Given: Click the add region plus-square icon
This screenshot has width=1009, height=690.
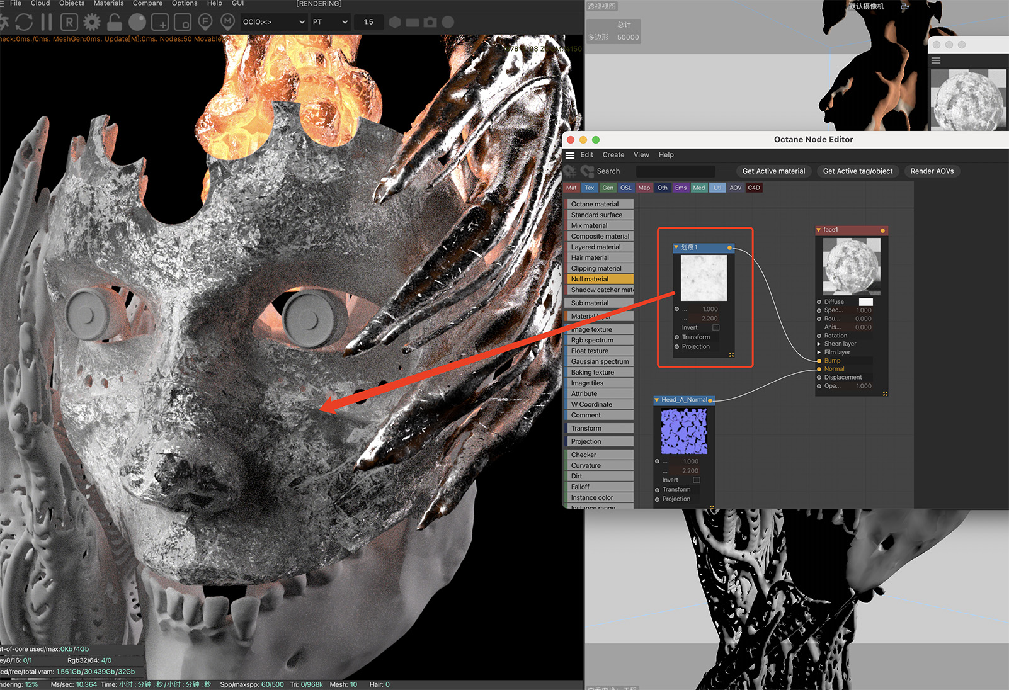Looking at the screenshot, I should point(160,22).
